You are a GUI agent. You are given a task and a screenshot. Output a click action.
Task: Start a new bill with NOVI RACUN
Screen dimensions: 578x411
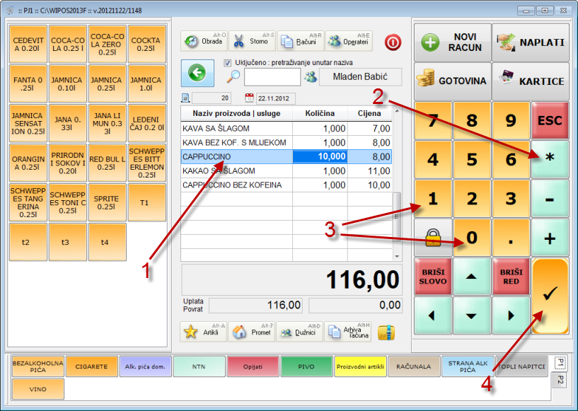[x=451, y=42]
